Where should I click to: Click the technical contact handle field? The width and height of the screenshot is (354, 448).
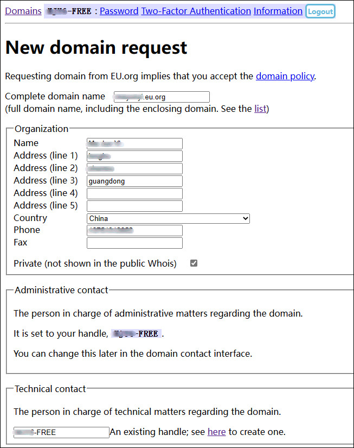tap(61, 432)
